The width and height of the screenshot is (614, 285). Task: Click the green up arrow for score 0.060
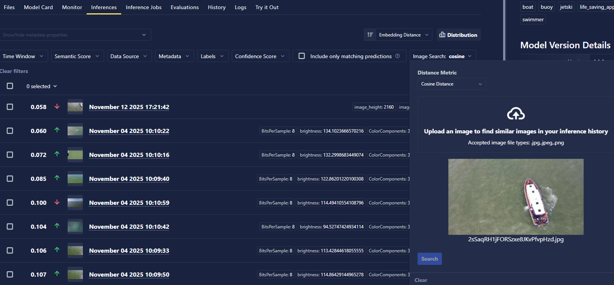point(57,130)
